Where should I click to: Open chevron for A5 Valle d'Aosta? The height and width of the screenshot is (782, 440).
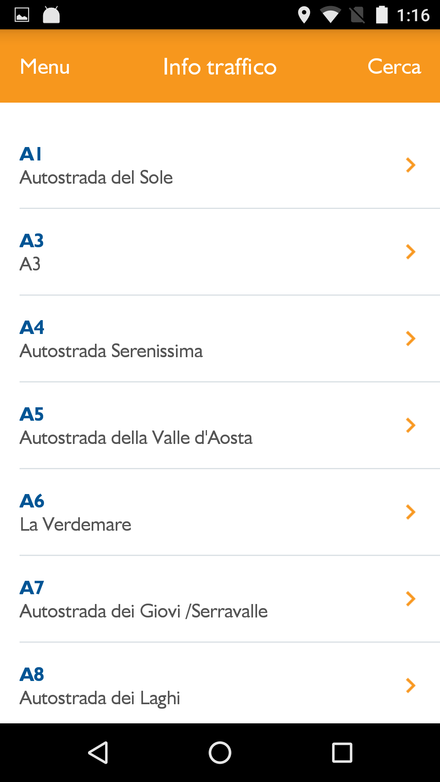[x=410, y=425]
